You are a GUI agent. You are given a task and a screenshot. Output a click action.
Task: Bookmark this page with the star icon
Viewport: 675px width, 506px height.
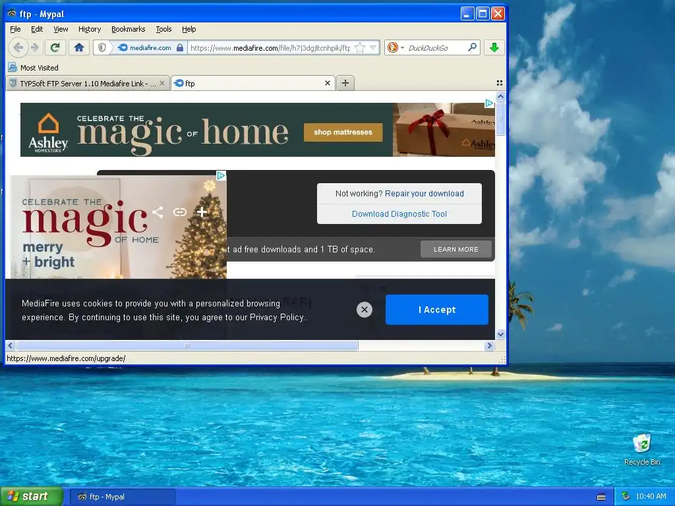click(360, 47)
